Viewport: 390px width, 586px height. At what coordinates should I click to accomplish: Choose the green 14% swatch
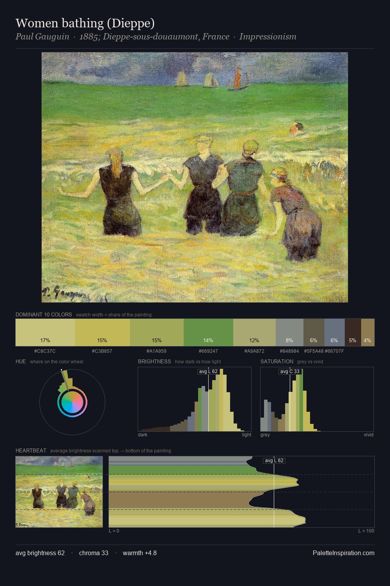[208, 332]
